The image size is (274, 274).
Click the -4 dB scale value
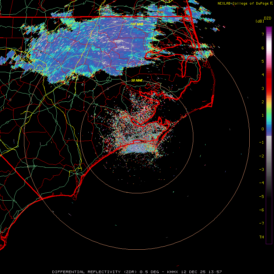[262, 183]
